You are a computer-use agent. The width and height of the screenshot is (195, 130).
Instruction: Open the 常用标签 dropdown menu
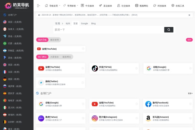(71, 6)
